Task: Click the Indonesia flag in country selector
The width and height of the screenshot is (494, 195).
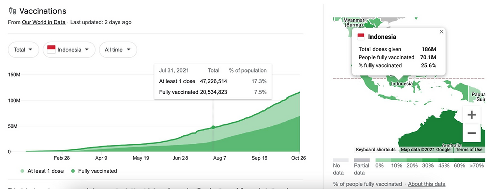Action: pos(51,50)
